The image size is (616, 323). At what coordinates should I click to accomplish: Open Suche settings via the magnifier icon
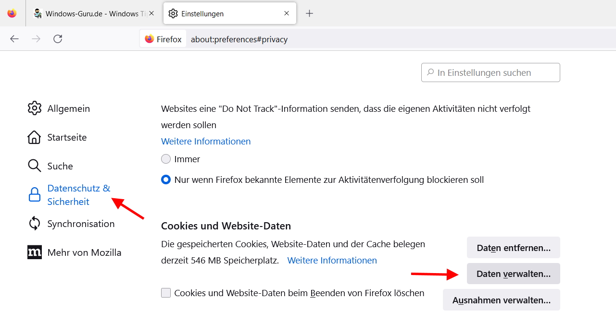34,166
